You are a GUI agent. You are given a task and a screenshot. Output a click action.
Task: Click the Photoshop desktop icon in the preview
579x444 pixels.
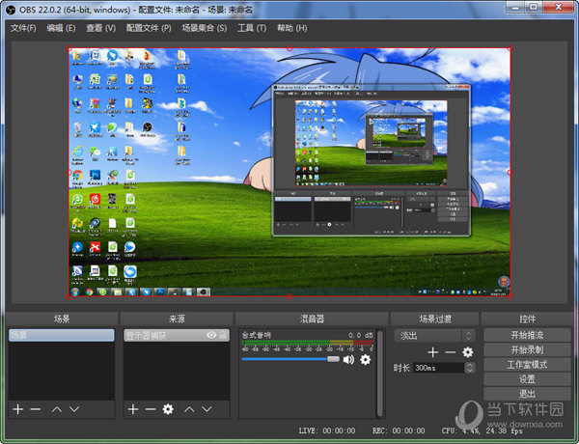pos(95,175)
